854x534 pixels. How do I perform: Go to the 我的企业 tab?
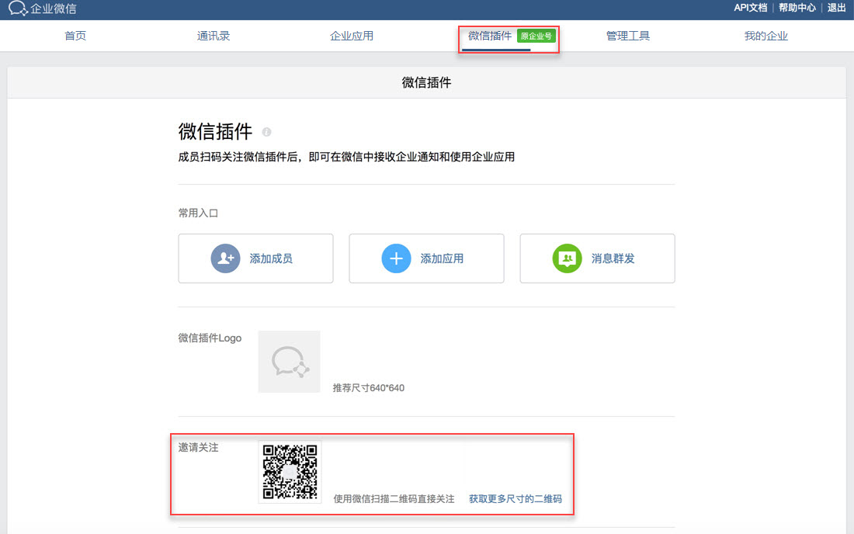point(766,36)
